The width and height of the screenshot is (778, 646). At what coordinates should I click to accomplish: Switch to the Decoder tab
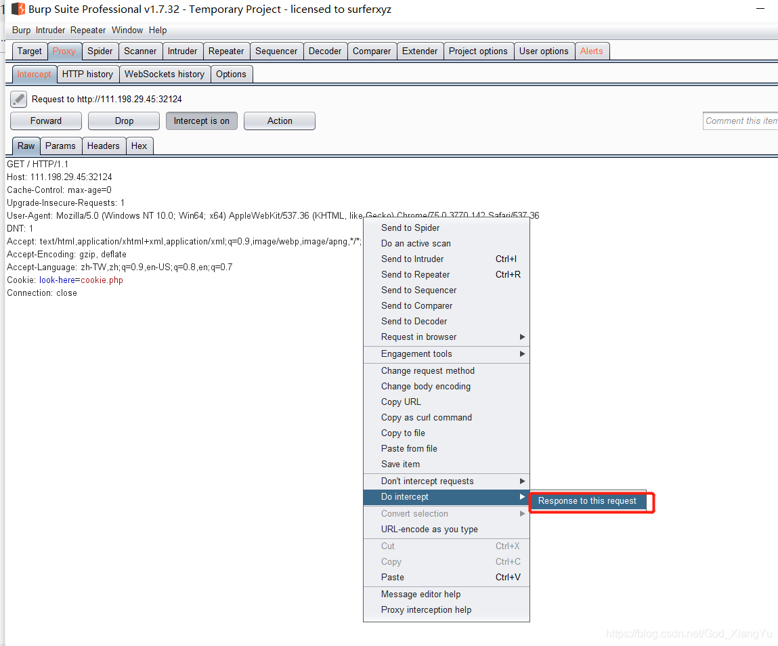tap(325, 51)
